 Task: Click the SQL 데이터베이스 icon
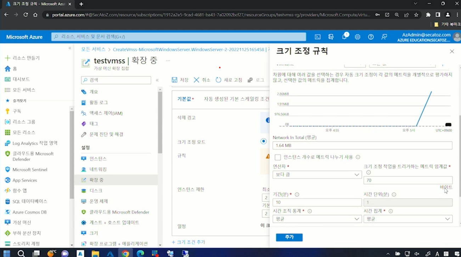[7, 201]
